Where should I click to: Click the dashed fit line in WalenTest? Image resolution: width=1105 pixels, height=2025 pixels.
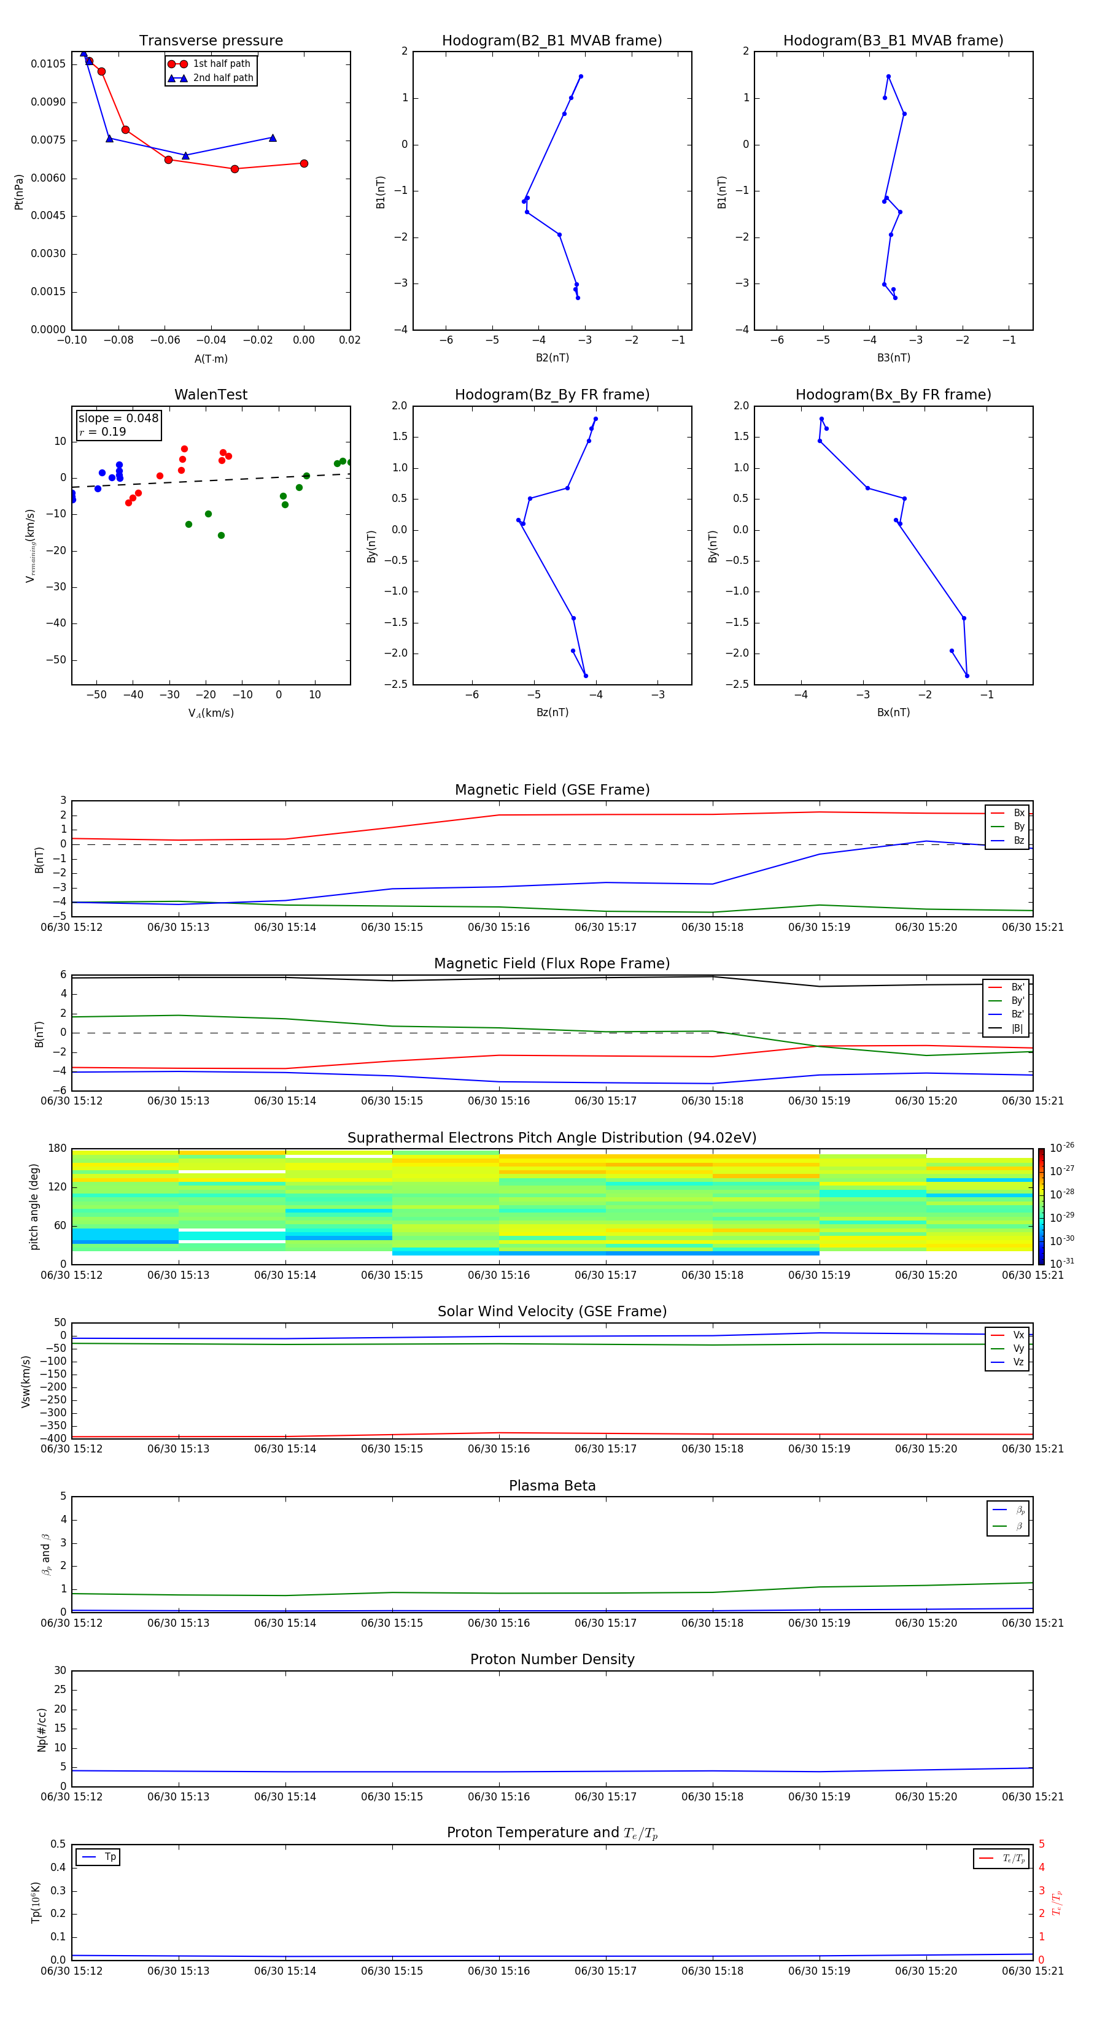[x=211, y=480]
